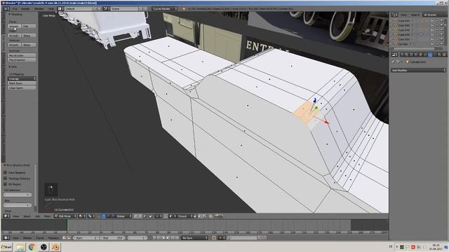Open the Modifiers properties tab
The width and height of the screenshot is (449, 252).
[x=430, y=55]
